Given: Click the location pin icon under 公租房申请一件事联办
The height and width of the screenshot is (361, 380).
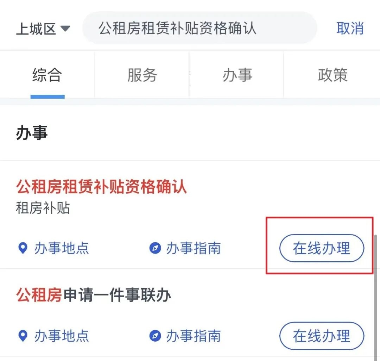Looking at the screenshot, I should pos(23,336).
